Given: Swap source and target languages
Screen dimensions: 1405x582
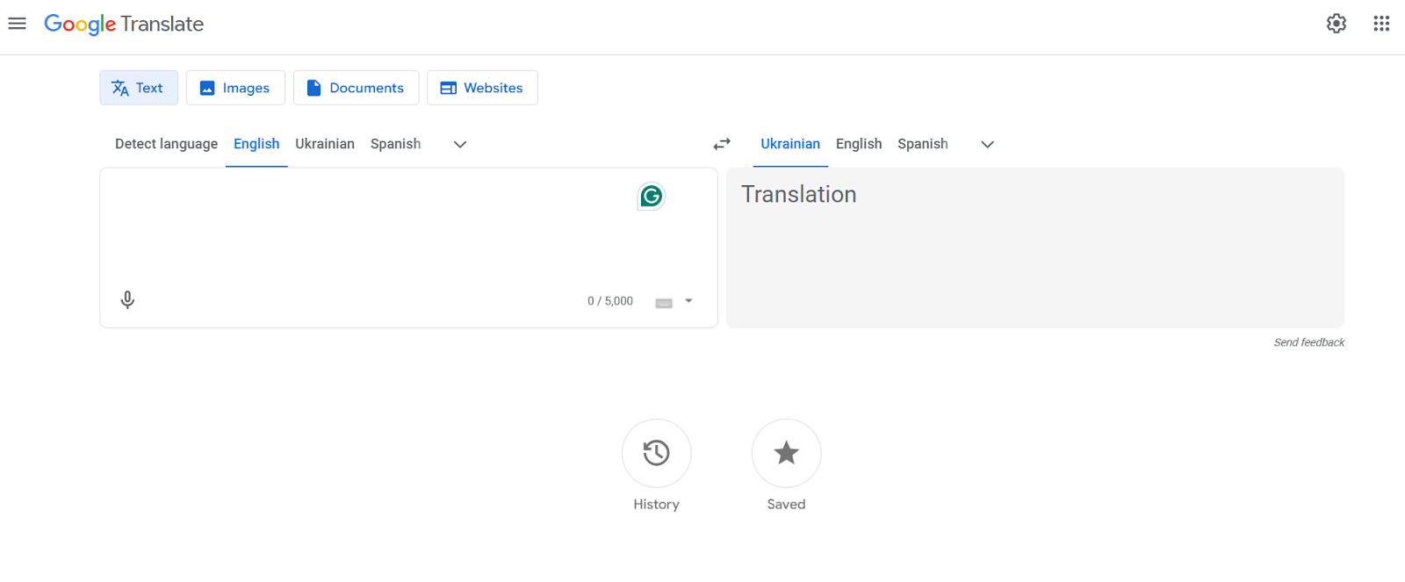Looking at the screenshot, I should pos(722,144).
